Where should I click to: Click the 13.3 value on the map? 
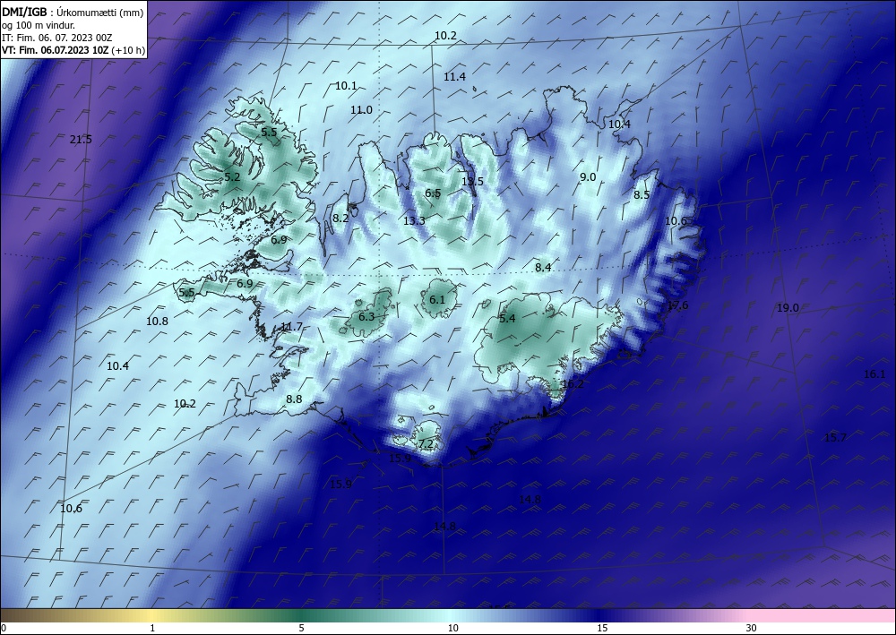(414, 220)
